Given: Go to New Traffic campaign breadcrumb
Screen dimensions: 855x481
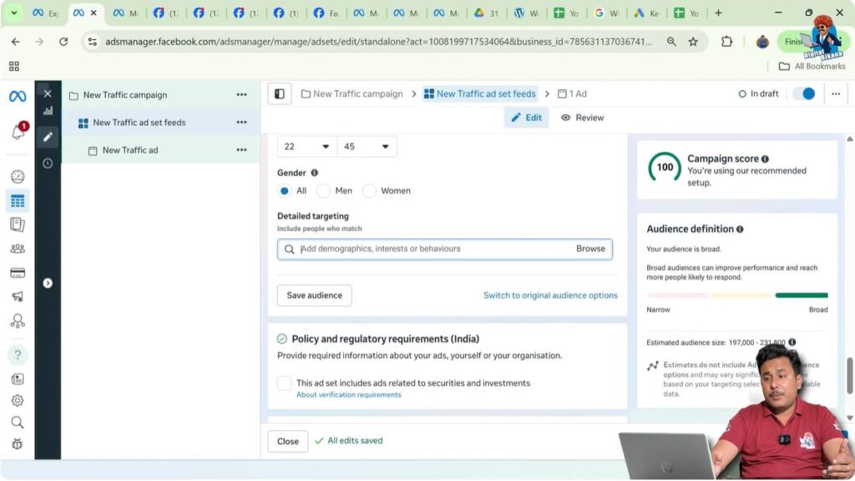Looking at the screenshot, I should (x=352, y=94).
